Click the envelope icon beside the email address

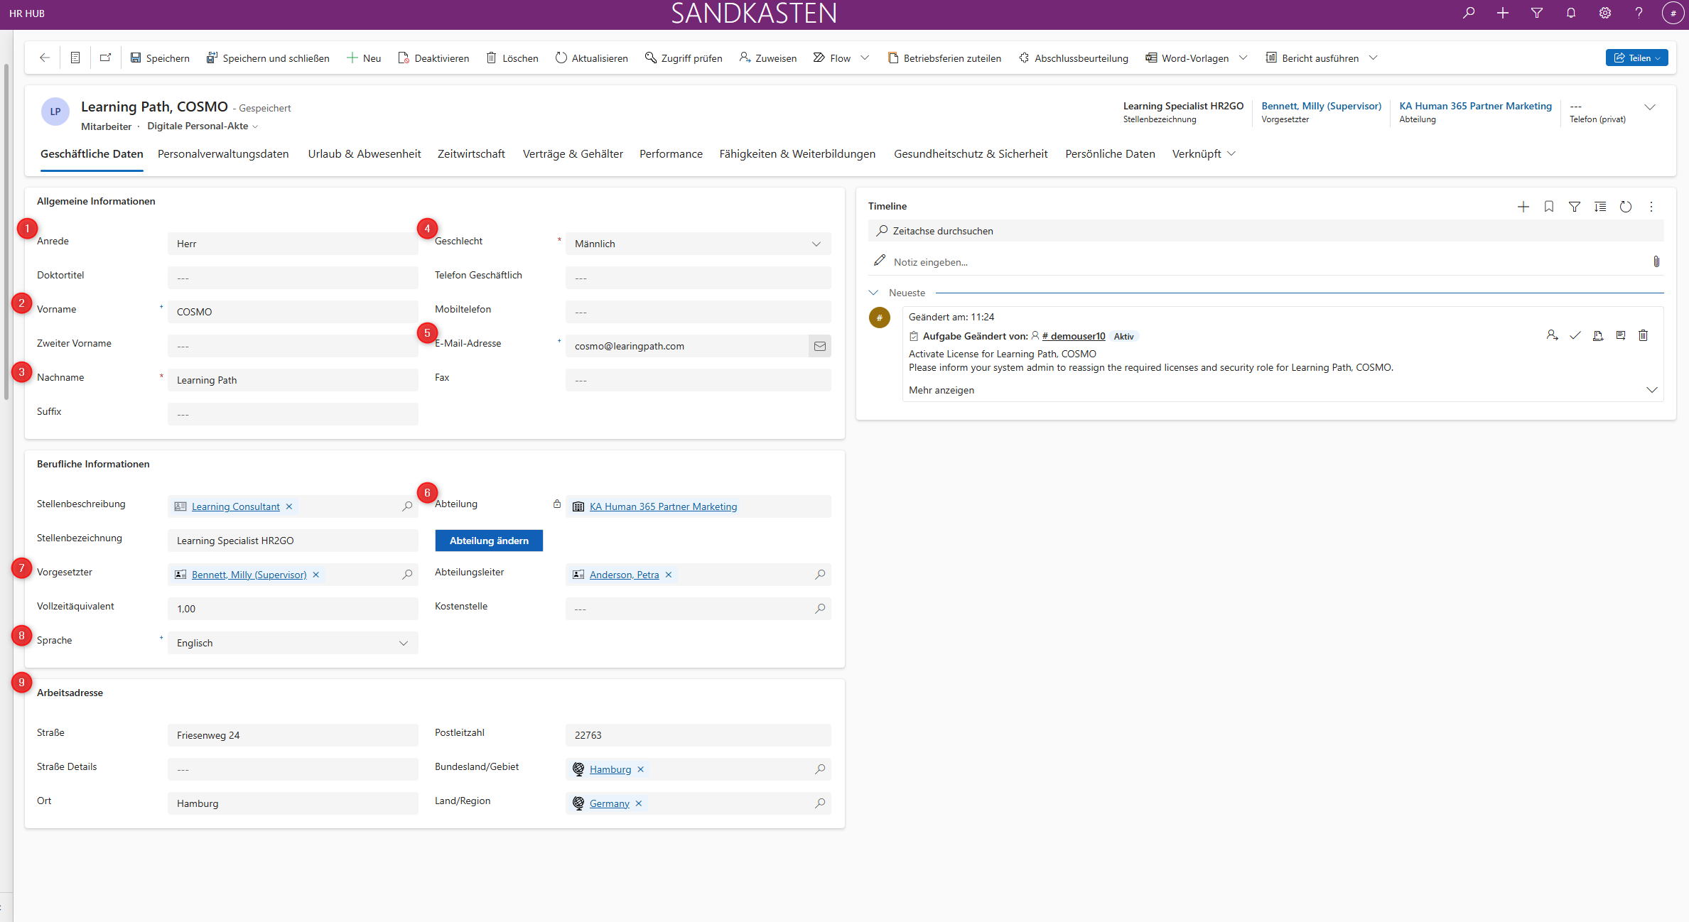[x=819, y=346]
